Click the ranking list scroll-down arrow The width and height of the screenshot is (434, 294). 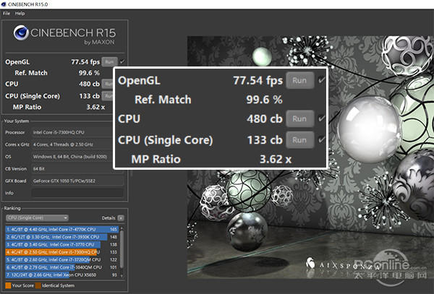coord(122,276)
